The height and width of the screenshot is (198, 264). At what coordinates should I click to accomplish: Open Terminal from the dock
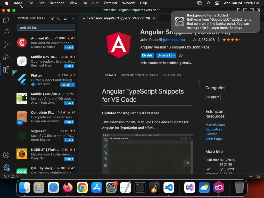pyautogui.click(x=140, y=187)
